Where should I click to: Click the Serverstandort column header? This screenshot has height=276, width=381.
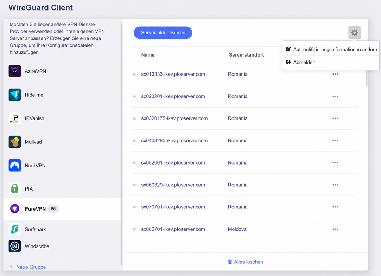(x=246, y=55)
